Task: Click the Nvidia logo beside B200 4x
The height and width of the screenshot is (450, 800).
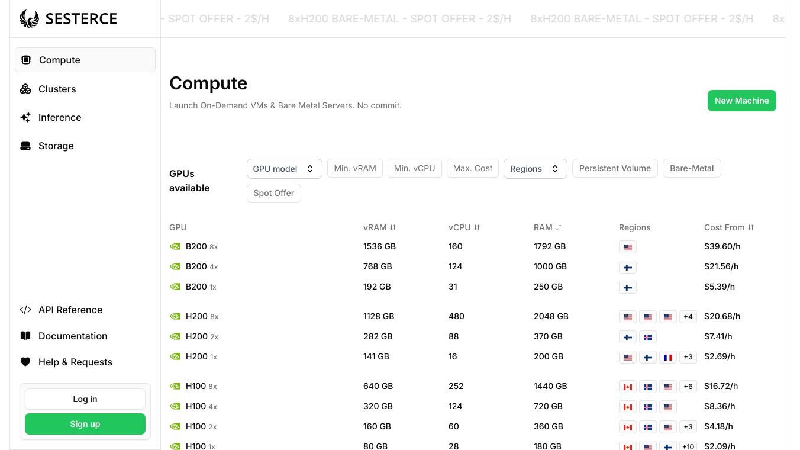Action: (175, 266)
